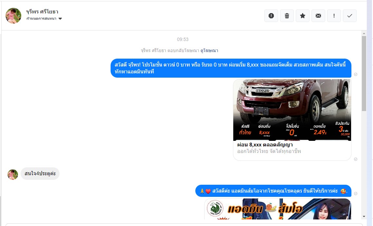Screen dimensions: 373x226
Task: Click the customer message สนใจ4ประตูค่ะ
Action: coord(40,173)
